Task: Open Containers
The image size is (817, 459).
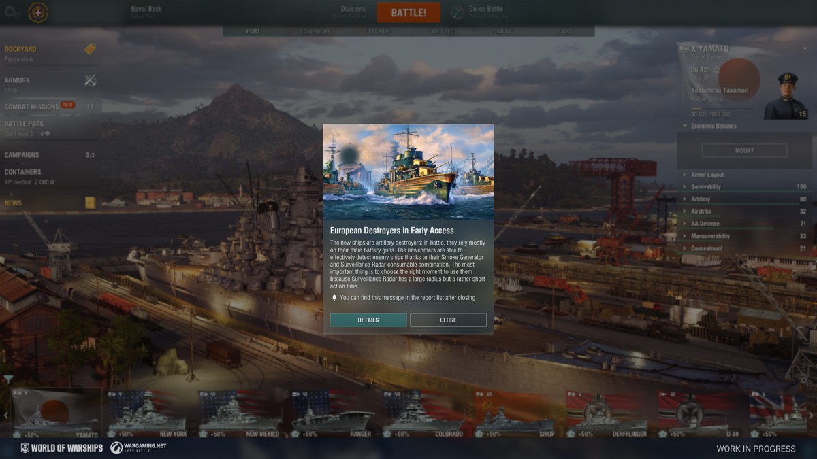Action: 50,176
